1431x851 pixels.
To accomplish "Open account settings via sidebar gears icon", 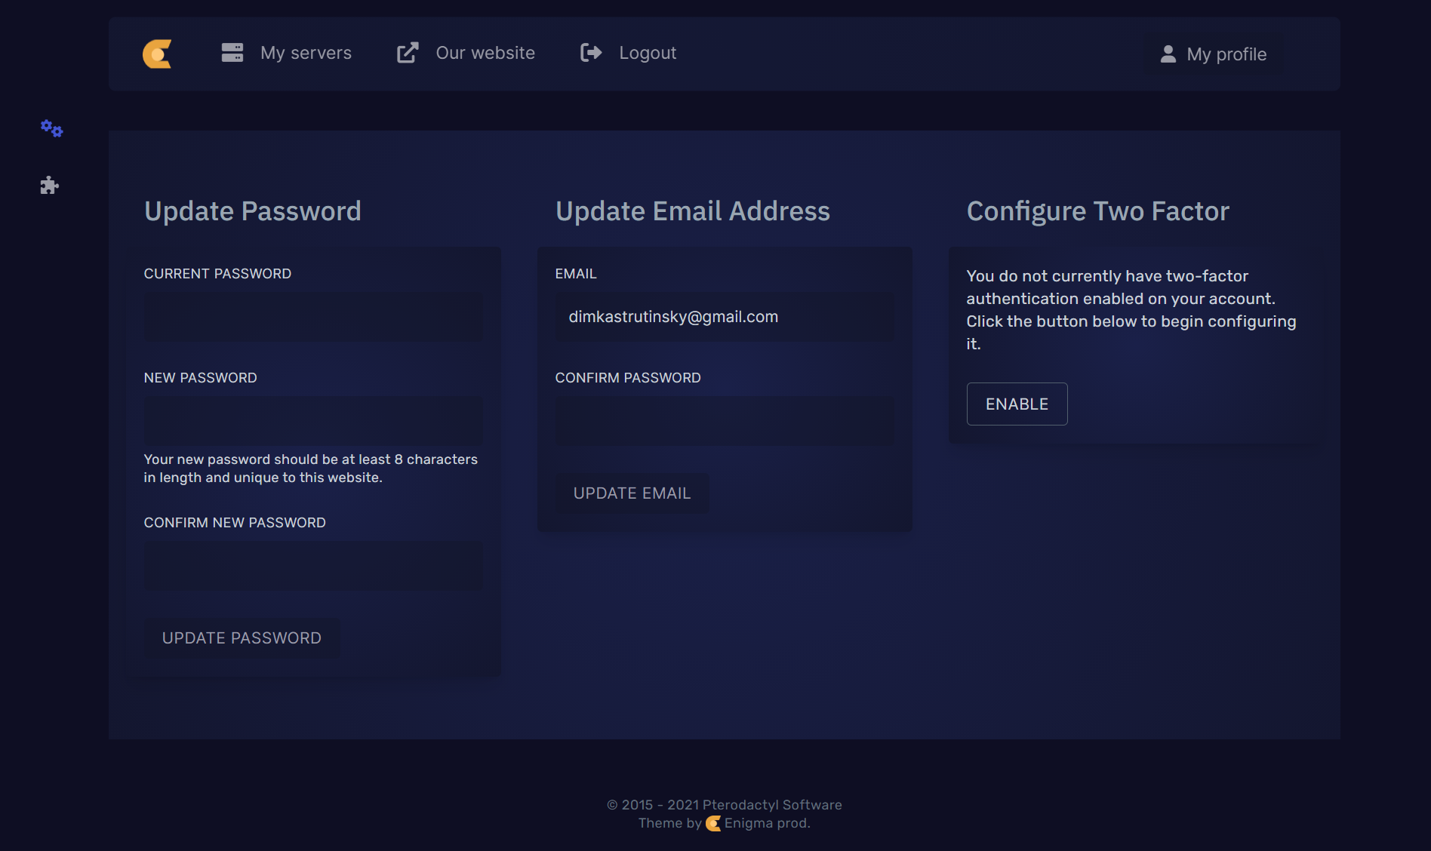I will click(x=51, y=128).
